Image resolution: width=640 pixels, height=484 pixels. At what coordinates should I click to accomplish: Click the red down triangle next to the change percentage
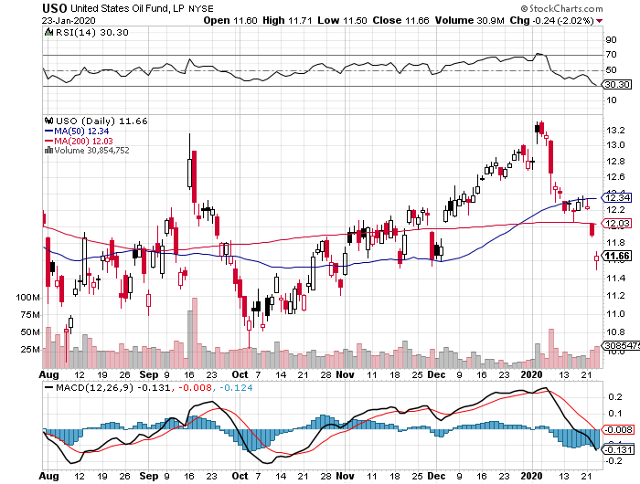[x=599, y=21]
